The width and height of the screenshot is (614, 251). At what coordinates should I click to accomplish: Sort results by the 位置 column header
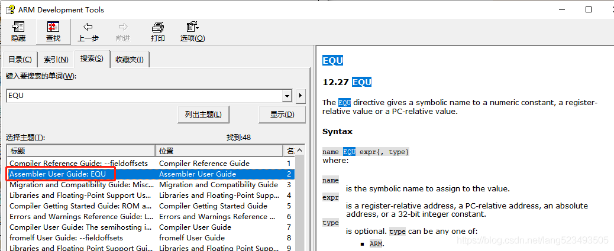[x=219, y=151]
